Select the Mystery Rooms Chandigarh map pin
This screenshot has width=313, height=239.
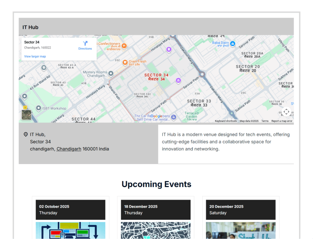click(111, 73)
